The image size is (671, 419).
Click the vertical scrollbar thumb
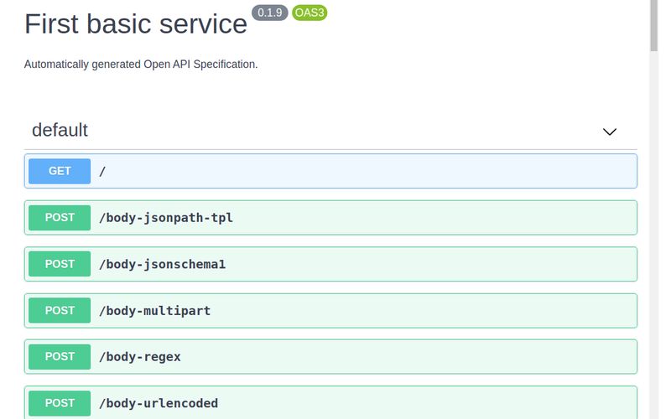click(x=653, y=26)
